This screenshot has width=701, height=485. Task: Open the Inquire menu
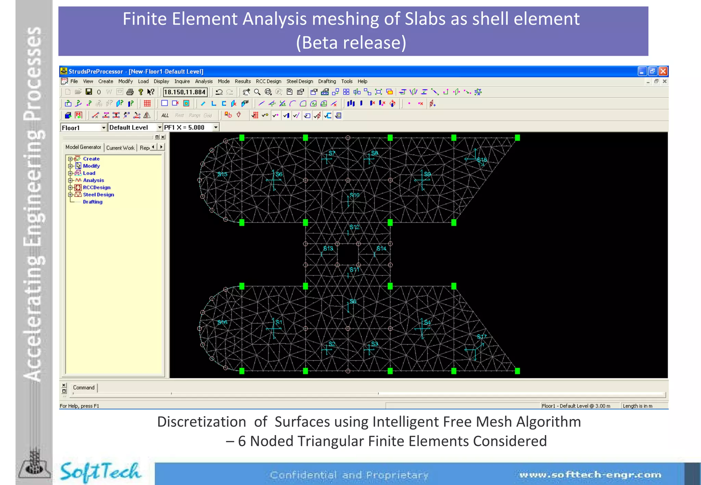[182, 81]
